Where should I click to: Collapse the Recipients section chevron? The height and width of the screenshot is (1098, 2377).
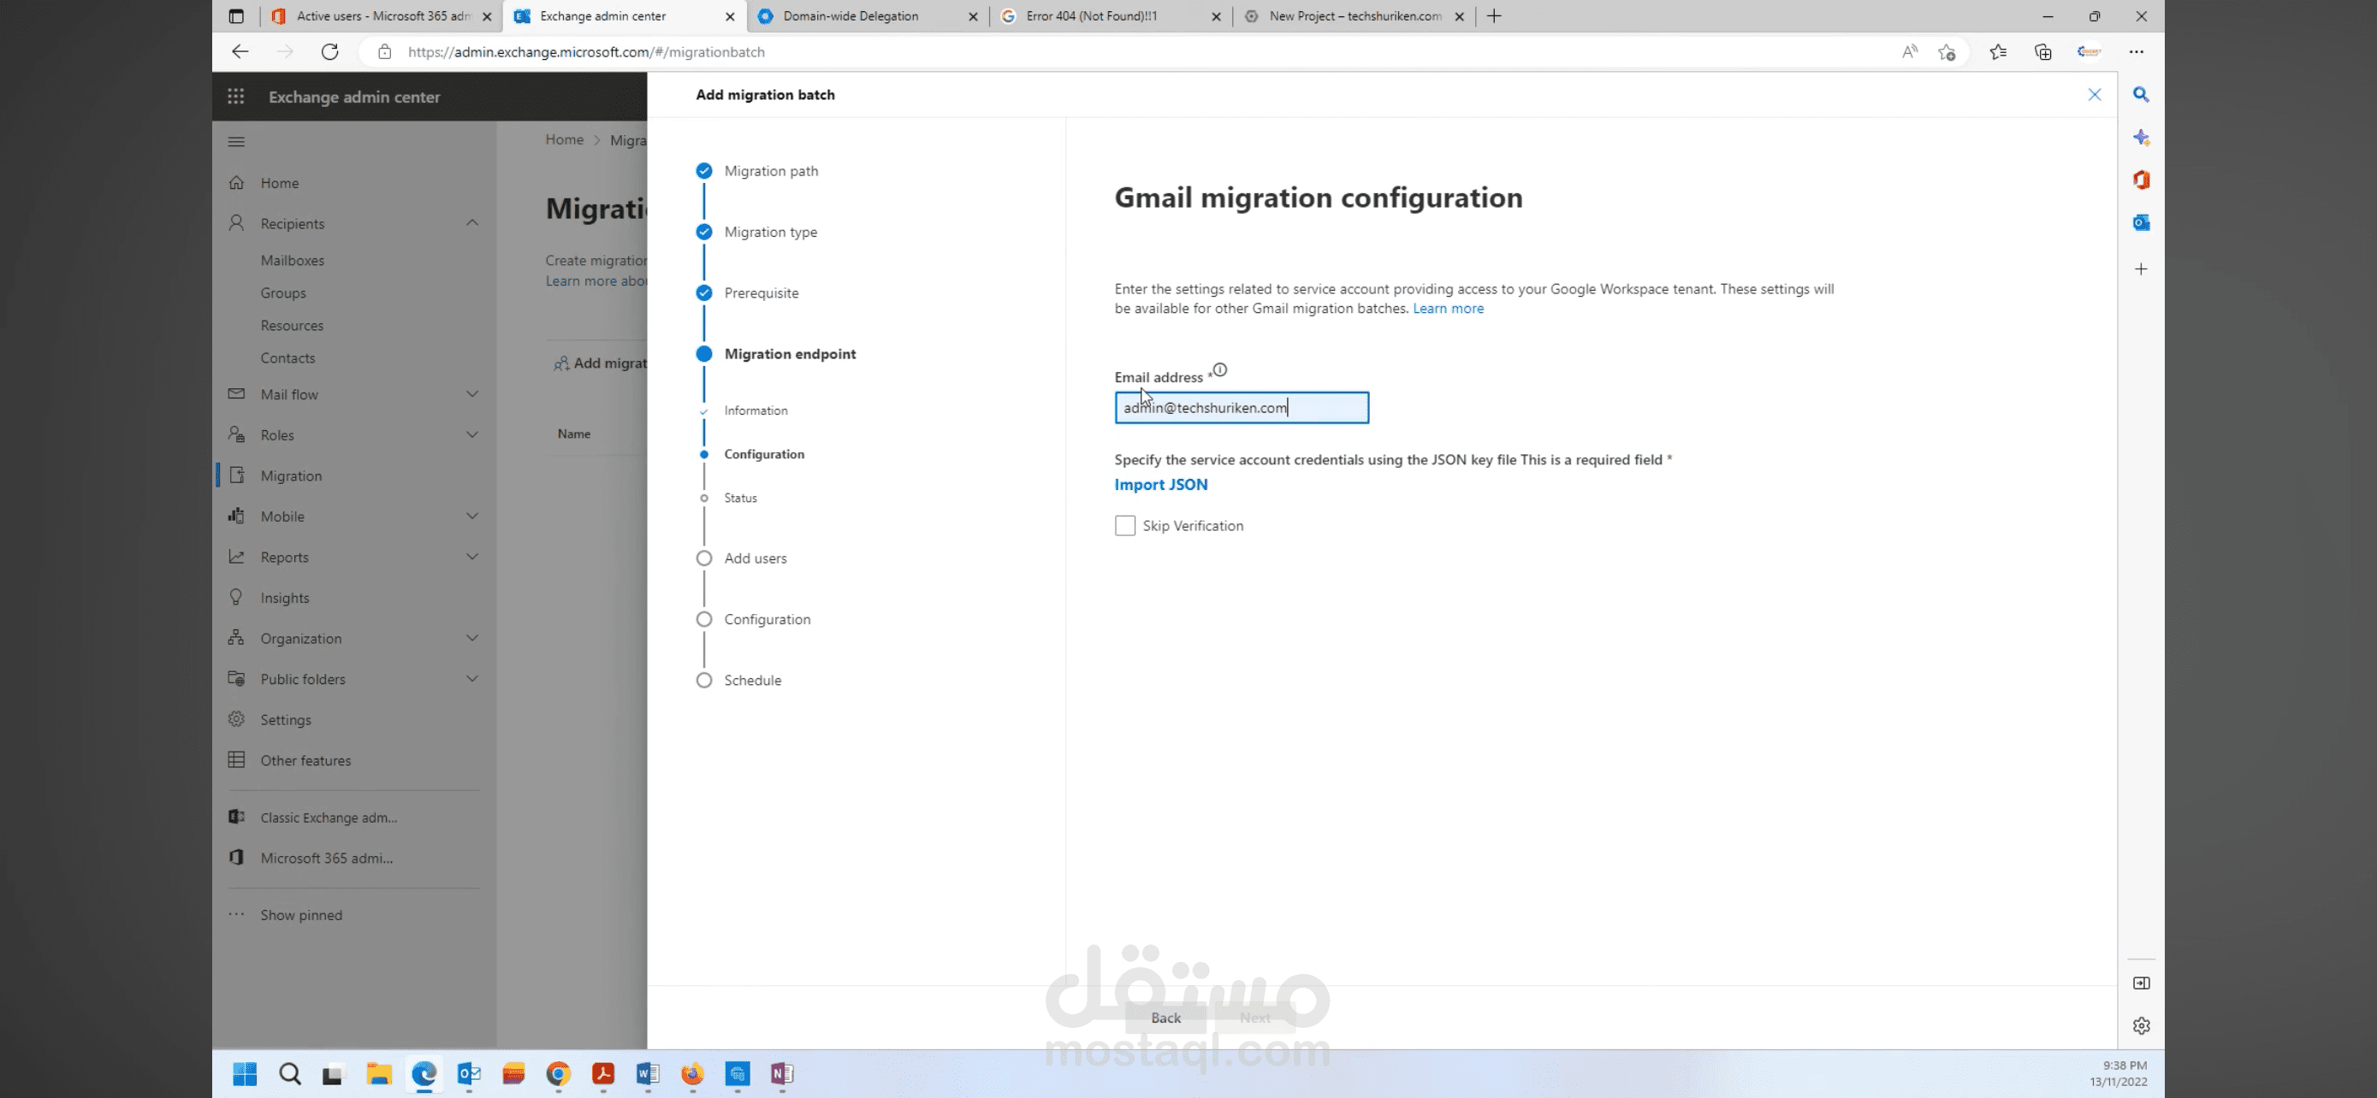tap(472, 222)
